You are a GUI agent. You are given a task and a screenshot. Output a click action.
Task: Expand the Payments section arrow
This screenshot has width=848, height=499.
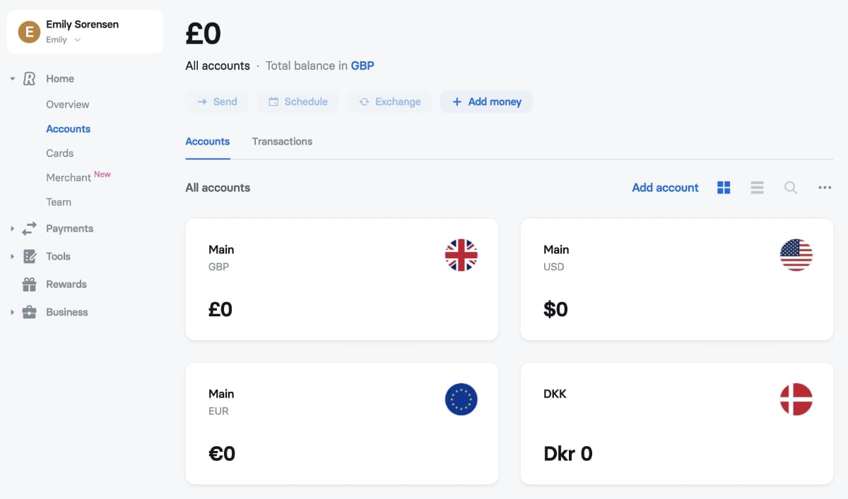tap(12, 229)
